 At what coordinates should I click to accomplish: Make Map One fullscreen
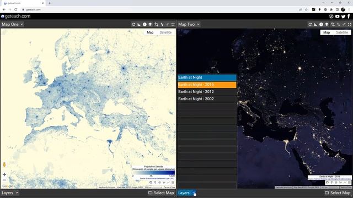click(173, 24)
